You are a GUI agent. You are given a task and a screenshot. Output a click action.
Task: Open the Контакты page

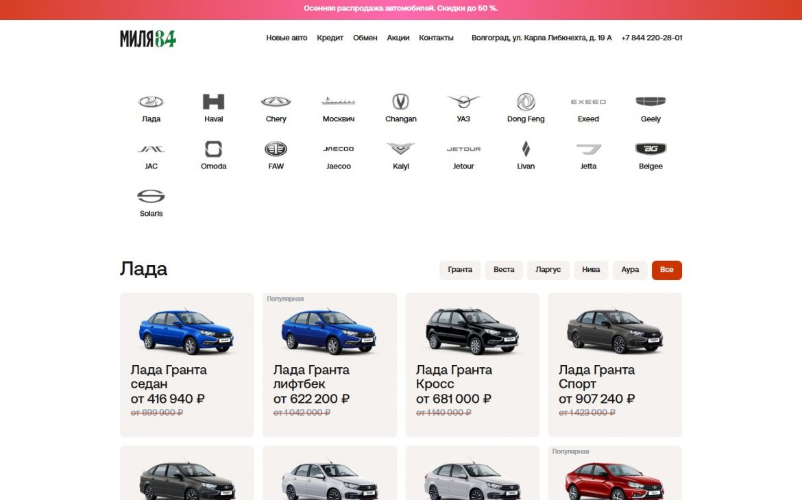(436, 38)
